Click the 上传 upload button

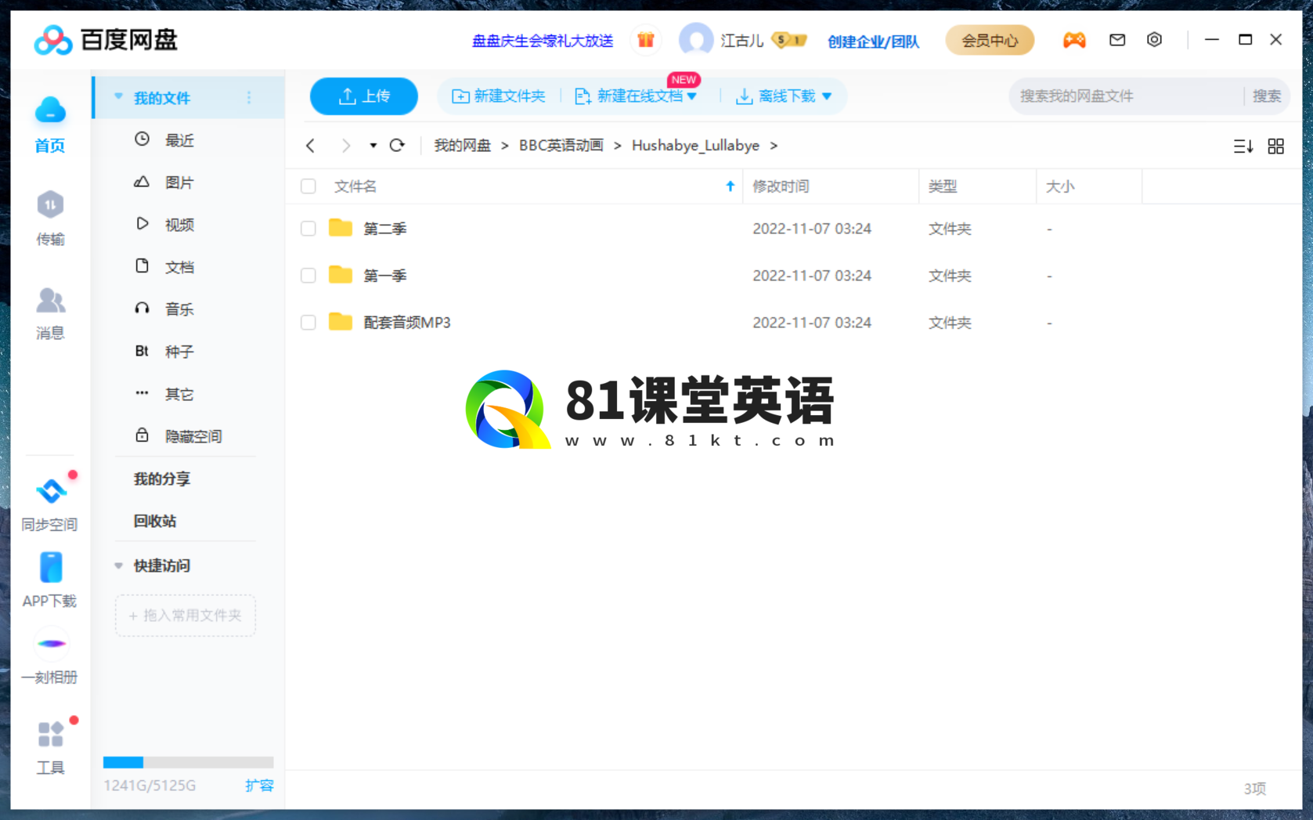coord(364,96)
